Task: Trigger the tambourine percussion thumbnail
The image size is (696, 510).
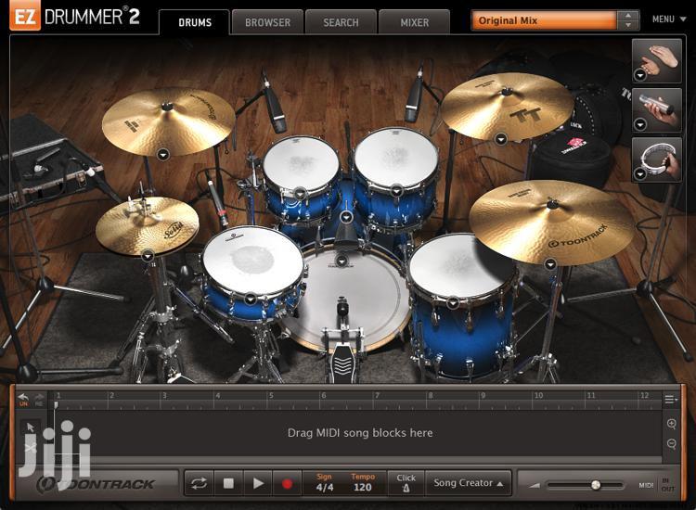Action: tap(656, 159)
